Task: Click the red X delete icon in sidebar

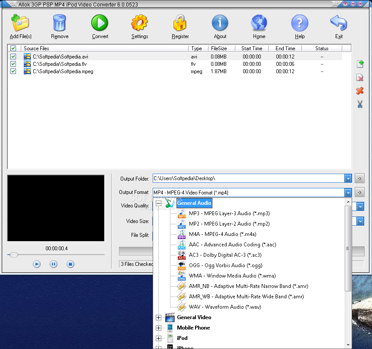Action: (360, 90)
